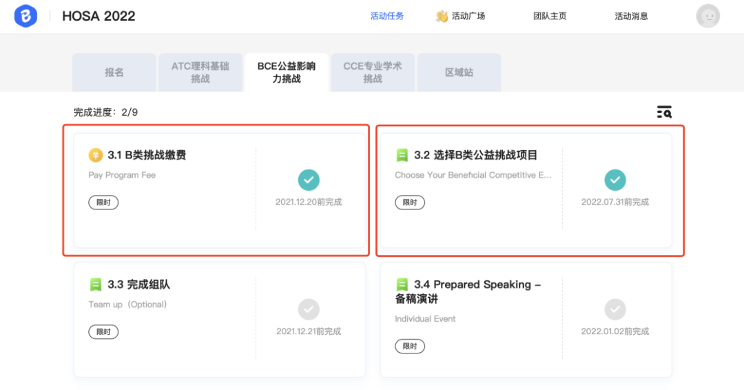Image resolution: width=744 pixels, height=390 pixels.
Task: Open task 3.2 选择B类公益挑战项目
Action: click(526, 190)
